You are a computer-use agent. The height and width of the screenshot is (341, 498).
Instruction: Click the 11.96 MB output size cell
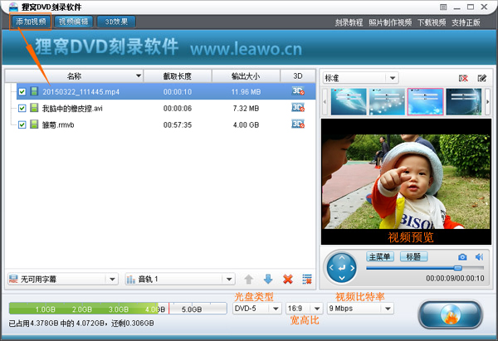point(246,92)
